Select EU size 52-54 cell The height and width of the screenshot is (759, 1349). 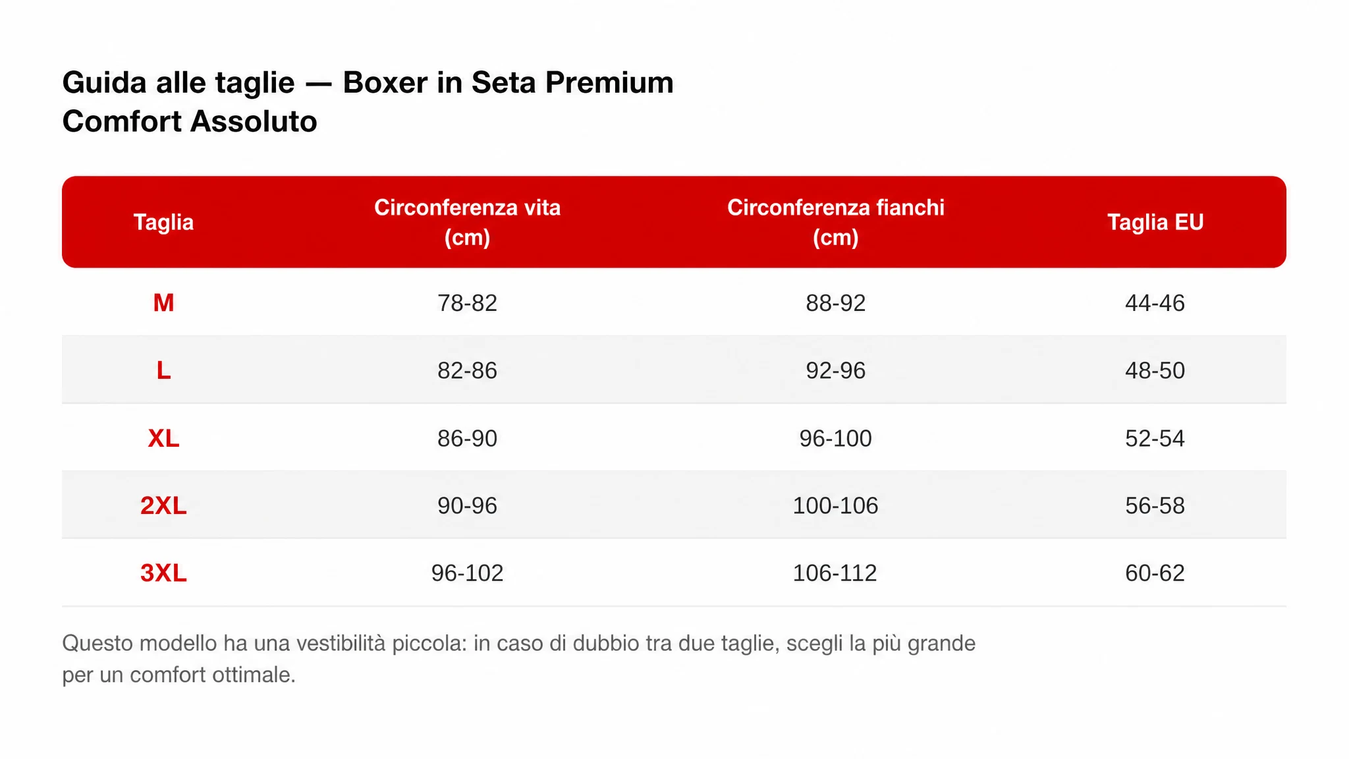click(1155, 438)
